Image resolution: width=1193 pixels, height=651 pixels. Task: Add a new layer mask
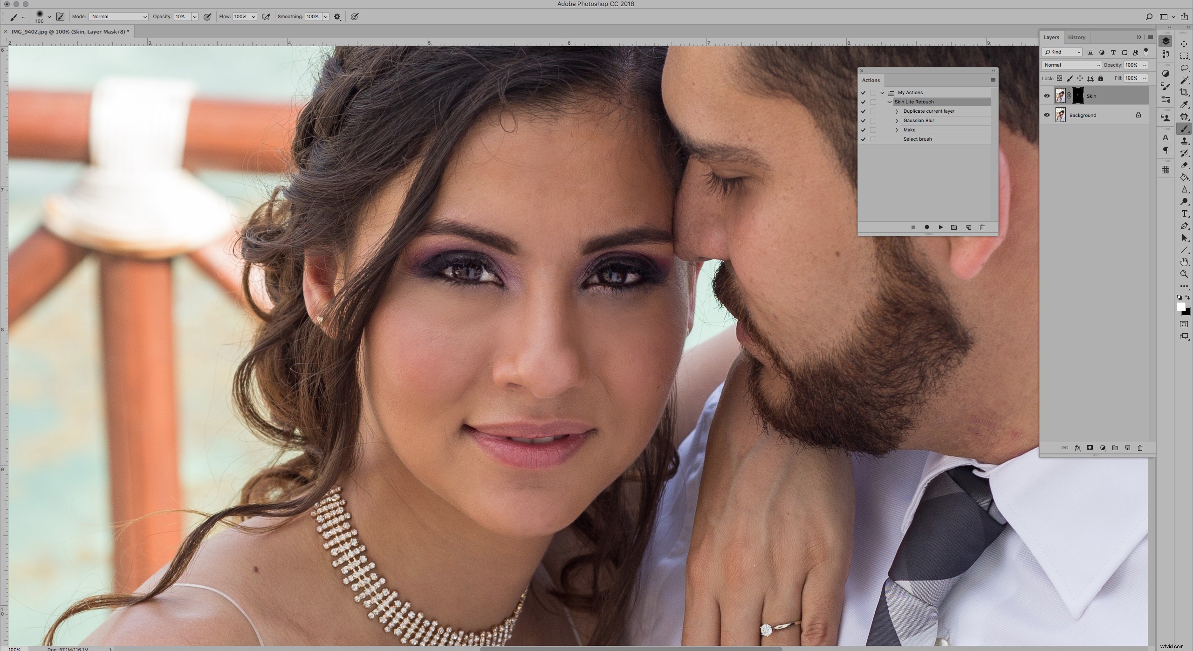(1089, 448)
